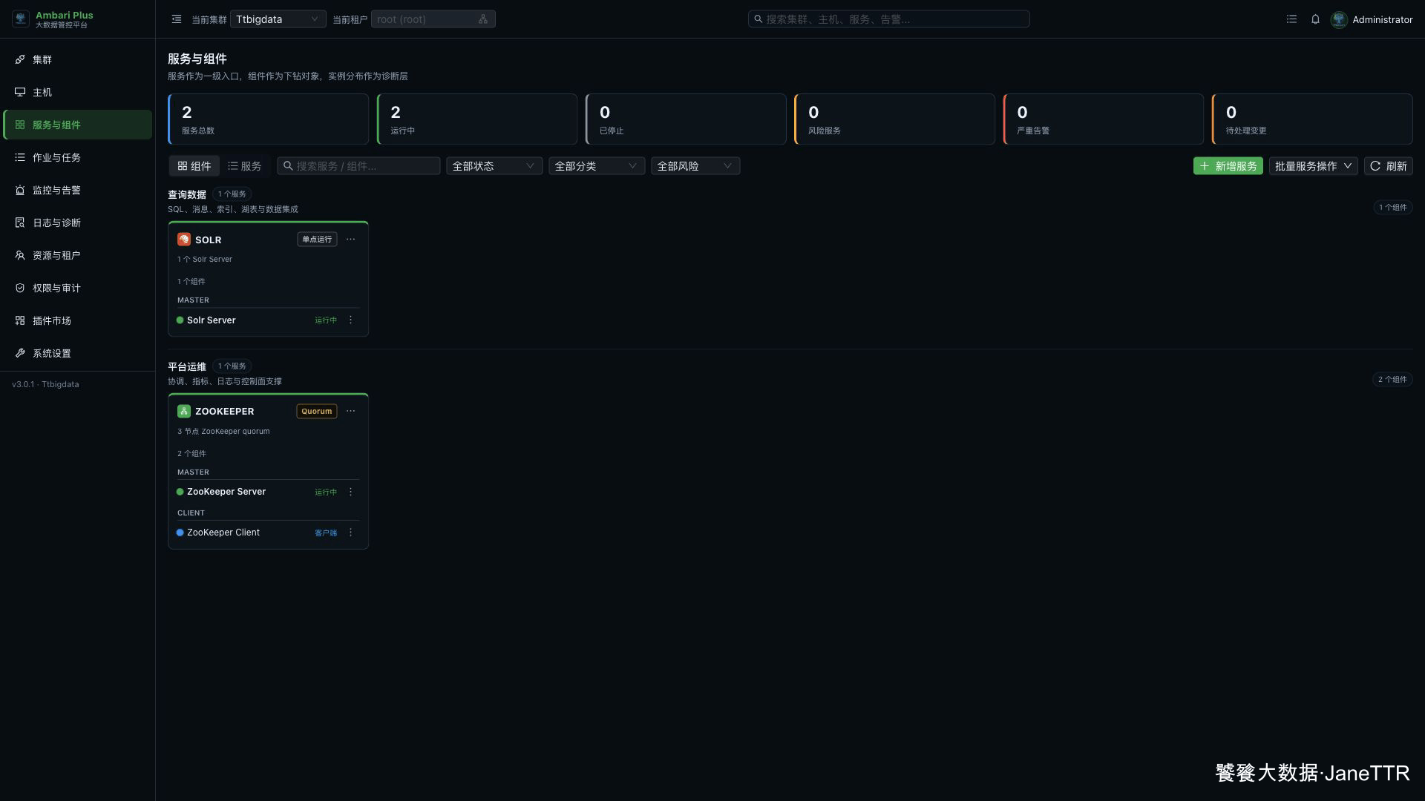Screen dimensions: 1425x801
Task: Click the Solr Server green status dot
Action: [180, 320]
